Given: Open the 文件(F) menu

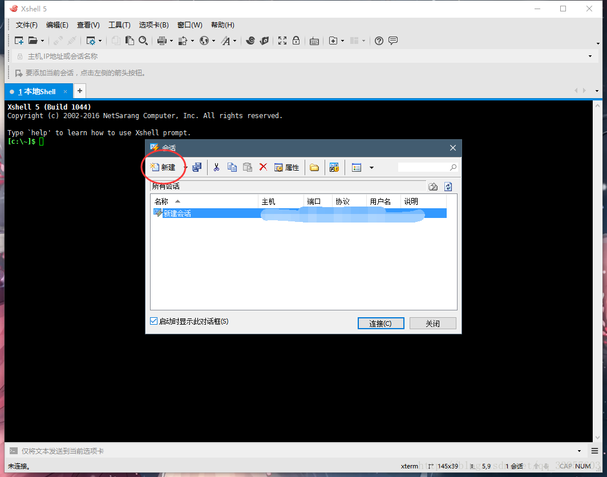Looking at the screenshot, I should click(x=27, y=25).
